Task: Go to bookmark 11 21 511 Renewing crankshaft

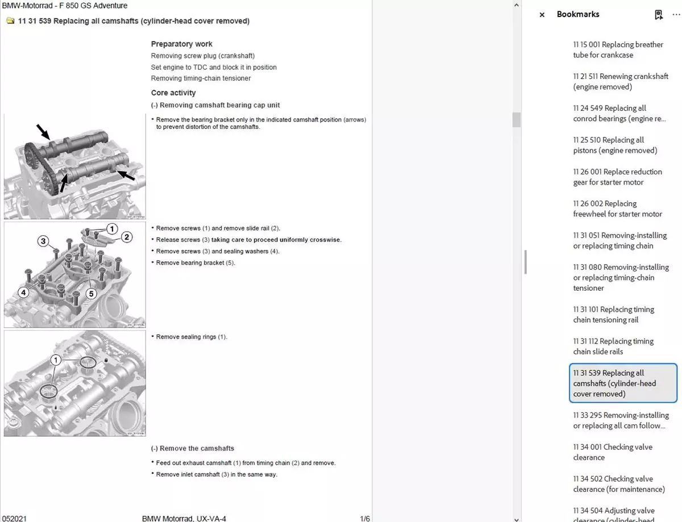Action: (620, 82)
